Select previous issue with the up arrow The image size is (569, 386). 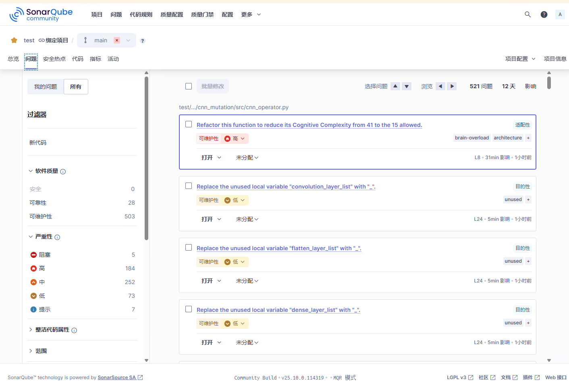click(395, 86)
